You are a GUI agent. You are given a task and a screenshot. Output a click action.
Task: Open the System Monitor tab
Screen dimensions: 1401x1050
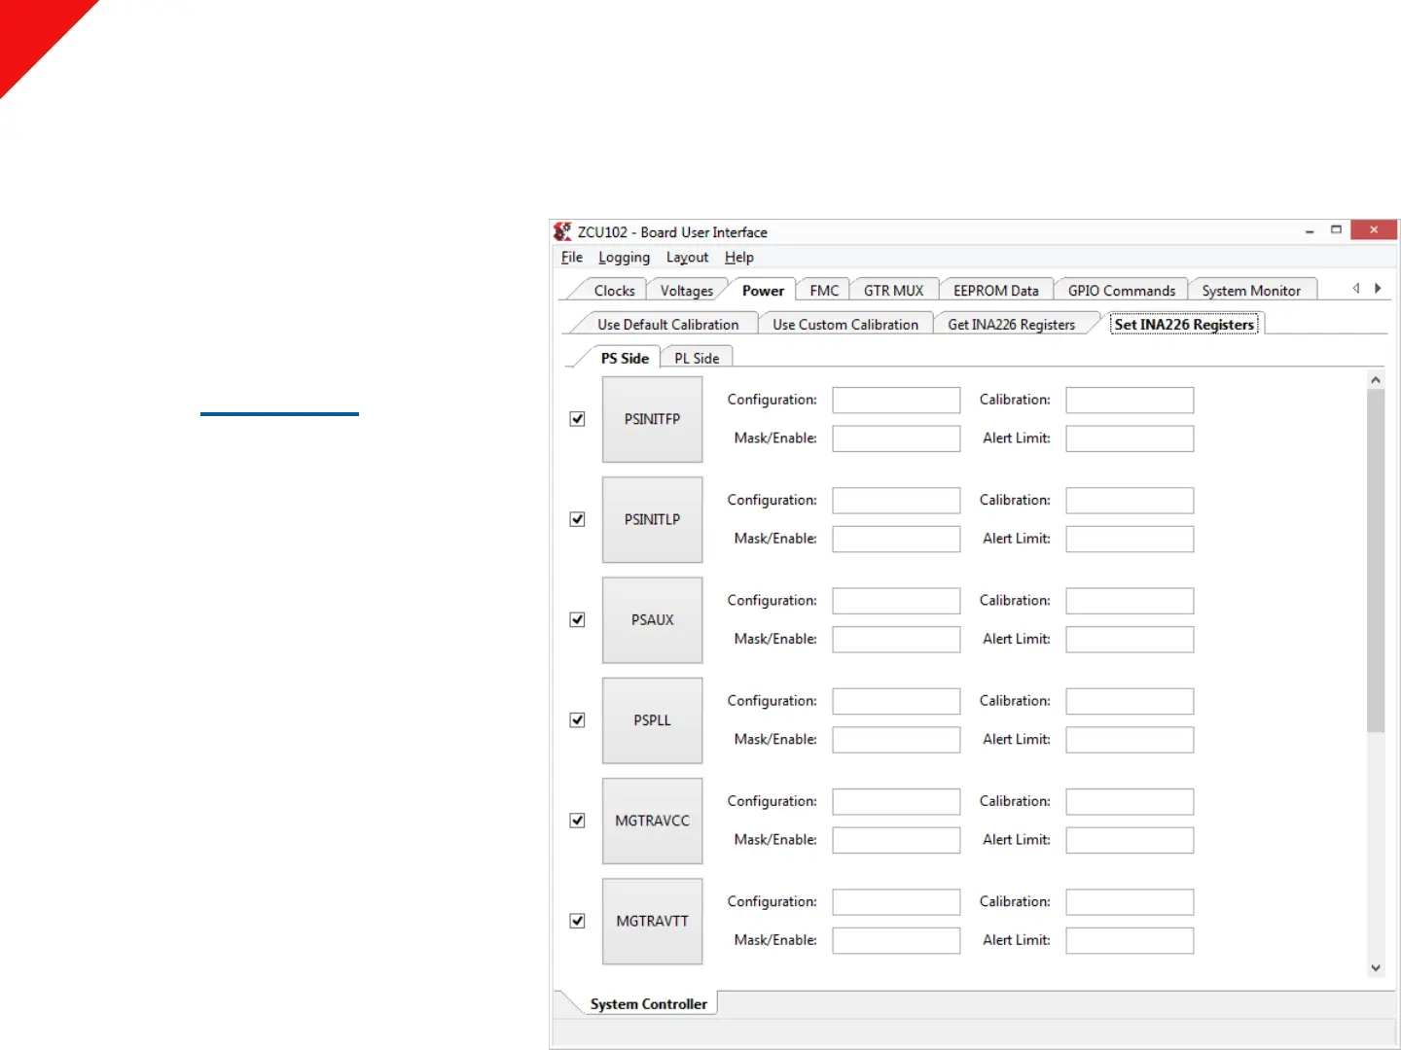(x=1251, y=291)
